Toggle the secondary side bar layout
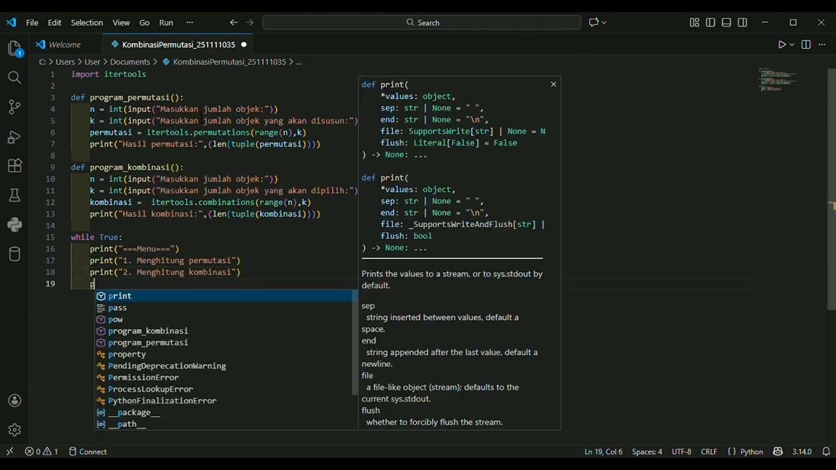The image size is (836, 470). click(743, 22)
